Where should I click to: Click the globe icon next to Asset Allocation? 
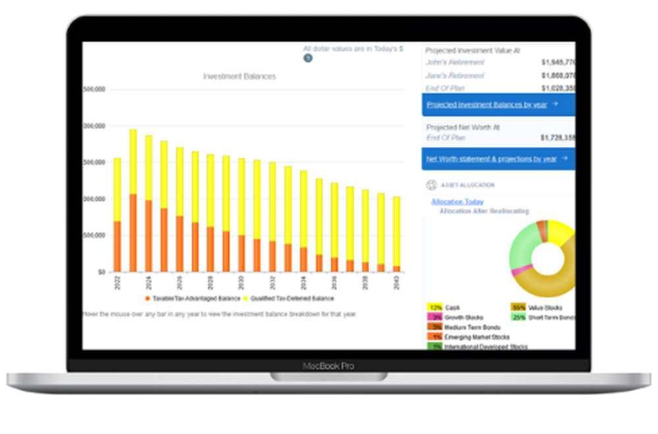[x=431, y=185]
